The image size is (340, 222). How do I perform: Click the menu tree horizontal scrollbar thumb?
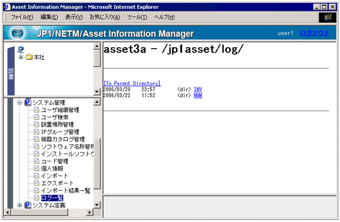tap(40, 212)
